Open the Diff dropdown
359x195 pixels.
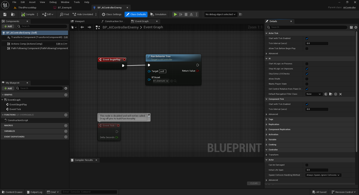[x=48, y=14]
